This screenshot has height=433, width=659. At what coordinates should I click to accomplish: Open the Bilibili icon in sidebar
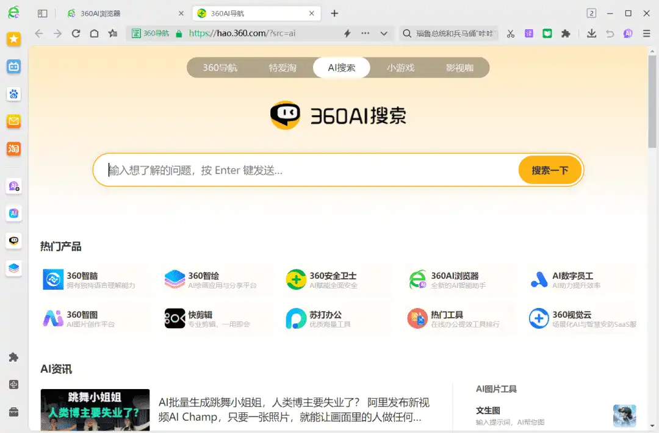coord(14,66)
